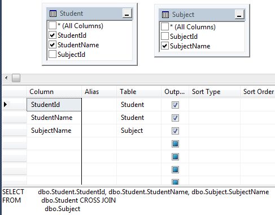Click the FROM keyword in SQL pane
The image size is (275, 215).
(12, 200)
